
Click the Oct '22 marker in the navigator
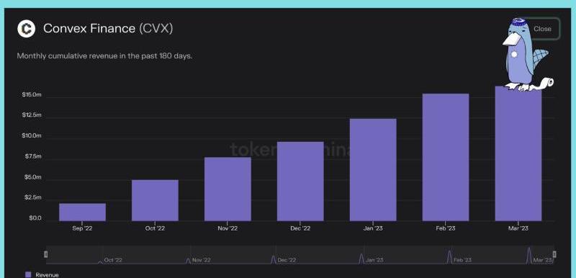click(113, 260)
